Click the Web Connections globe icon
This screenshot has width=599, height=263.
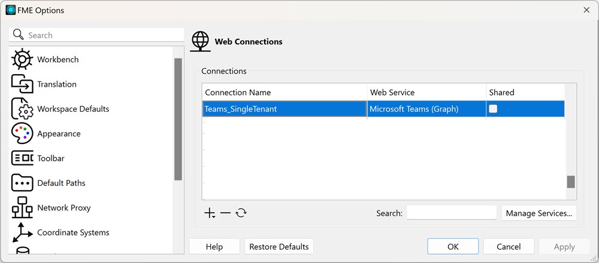201,41
